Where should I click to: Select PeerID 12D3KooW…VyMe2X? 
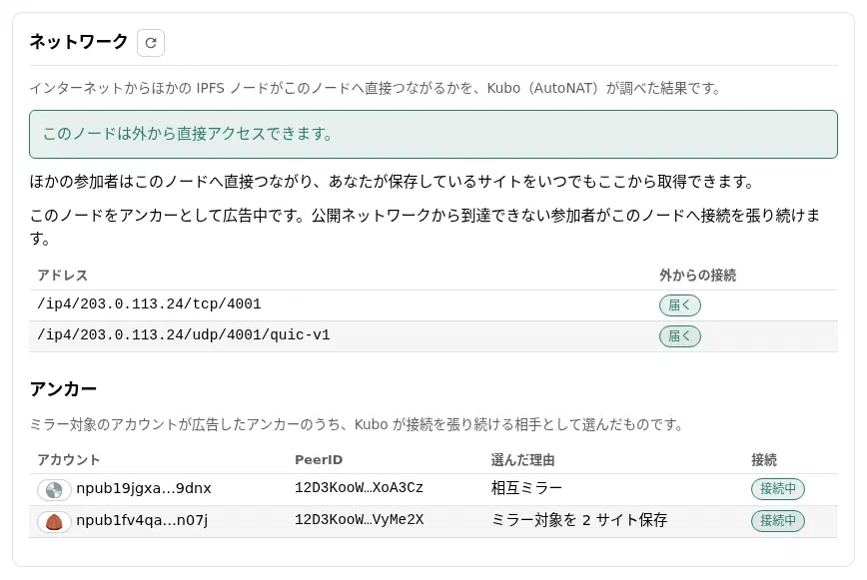pyautogui.click(x=359, y=520)
